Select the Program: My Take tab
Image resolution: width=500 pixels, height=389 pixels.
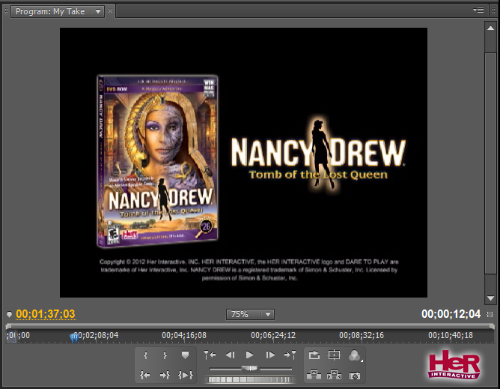pos(50,11)
